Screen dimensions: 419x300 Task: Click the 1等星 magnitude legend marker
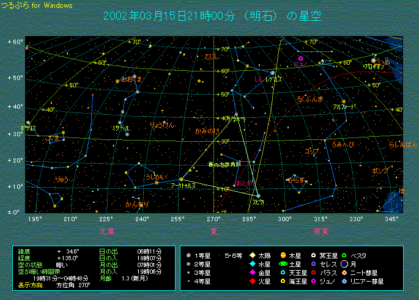point(189,255)
